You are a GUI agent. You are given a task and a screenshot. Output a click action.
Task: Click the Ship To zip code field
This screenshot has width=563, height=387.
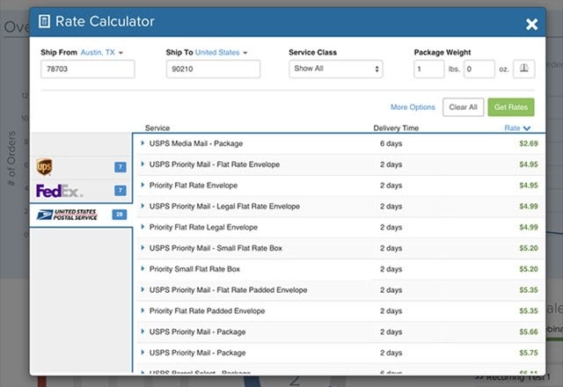click(213, 69)
